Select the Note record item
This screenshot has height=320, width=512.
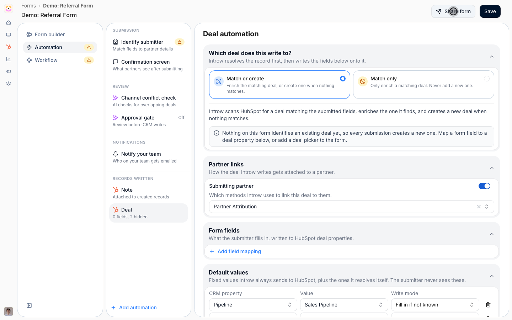[x=149, y=193]
